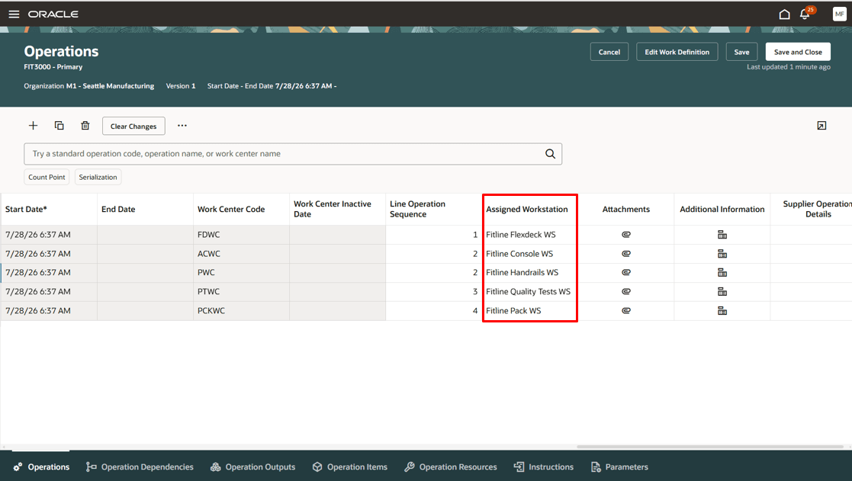Add a new operation with the plus icon
The width and height of the screenshot is (852, 481).
(33, 126)
